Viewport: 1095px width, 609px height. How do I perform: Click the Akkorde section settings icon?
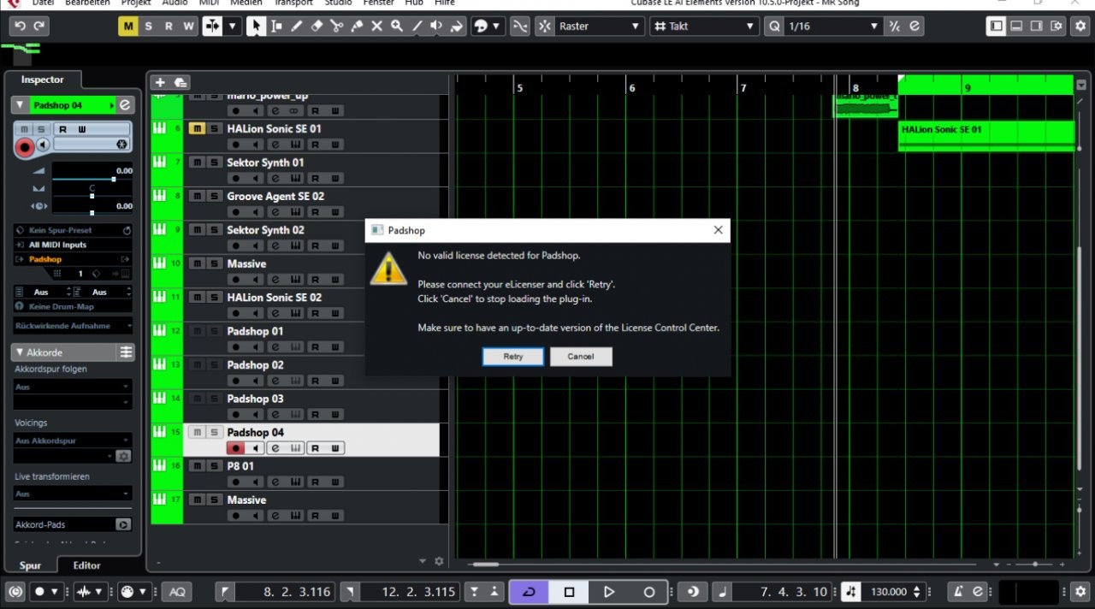(126, 352)
